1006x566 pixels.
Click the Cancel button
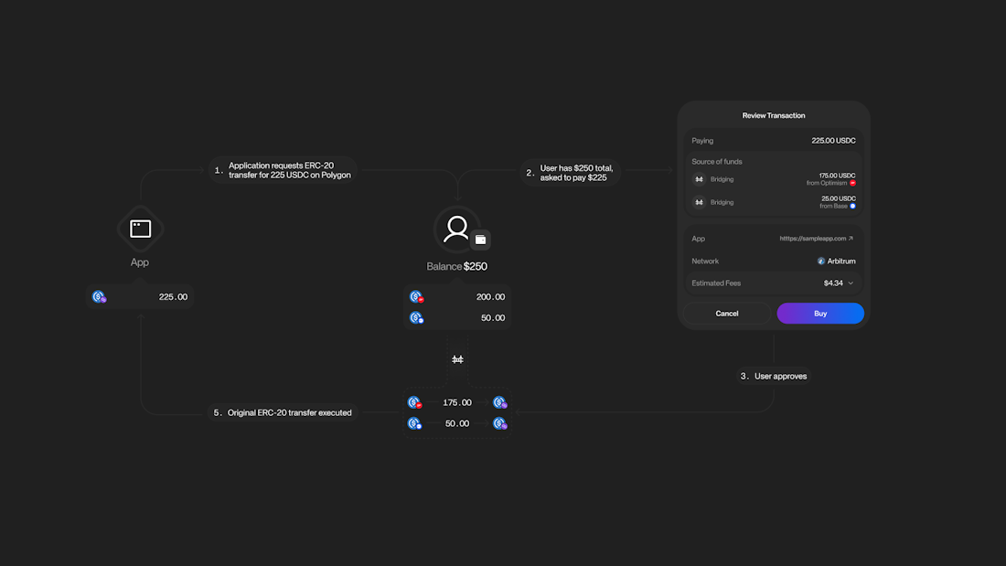click(727, 313)
